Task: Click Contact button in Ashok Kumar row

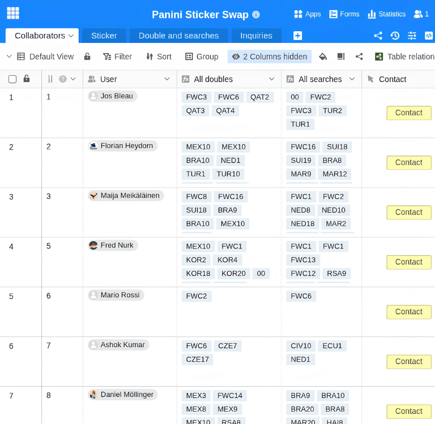Action: point(409,362)
